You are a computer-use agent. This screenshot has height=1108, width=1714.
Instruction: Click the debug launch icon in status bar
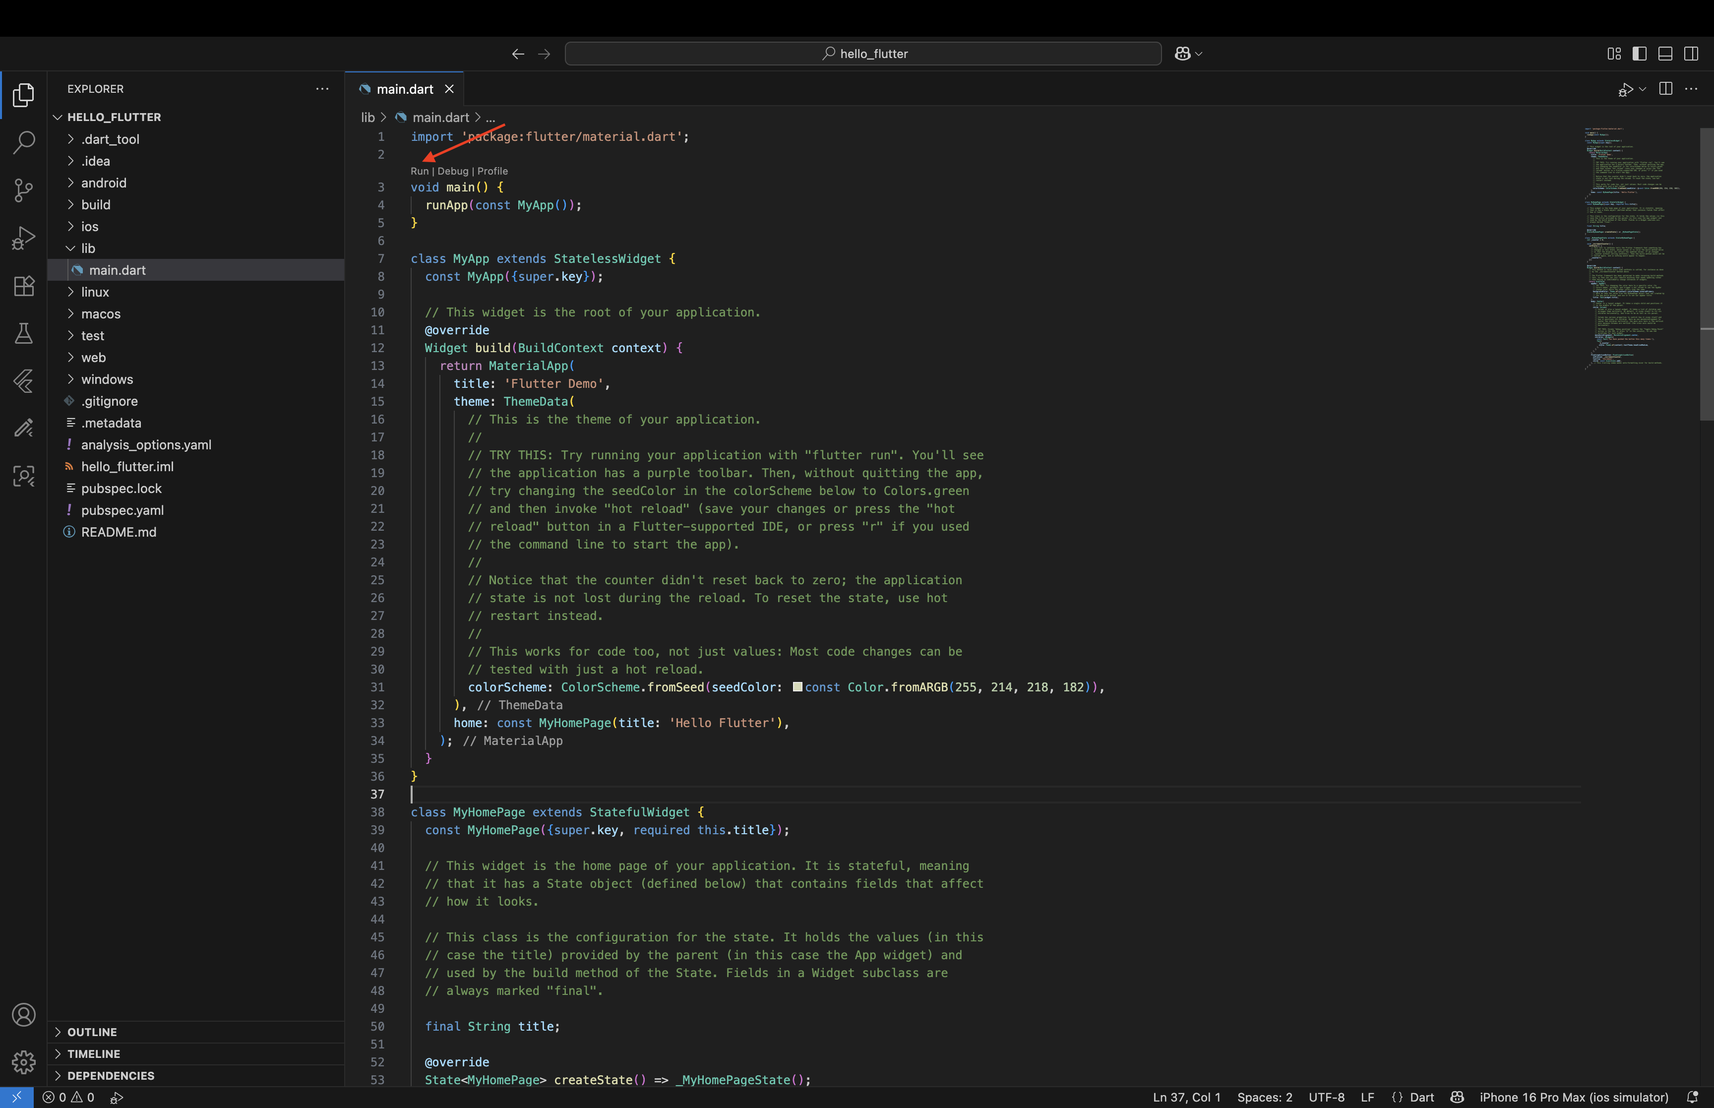click(x=117, y=1097)
